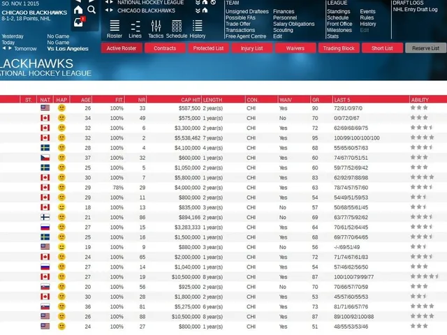The image size is (447, 335).
Task: Click the $894,166 cap hit cell
Action: pyautogui.click(x=189, y=217)
